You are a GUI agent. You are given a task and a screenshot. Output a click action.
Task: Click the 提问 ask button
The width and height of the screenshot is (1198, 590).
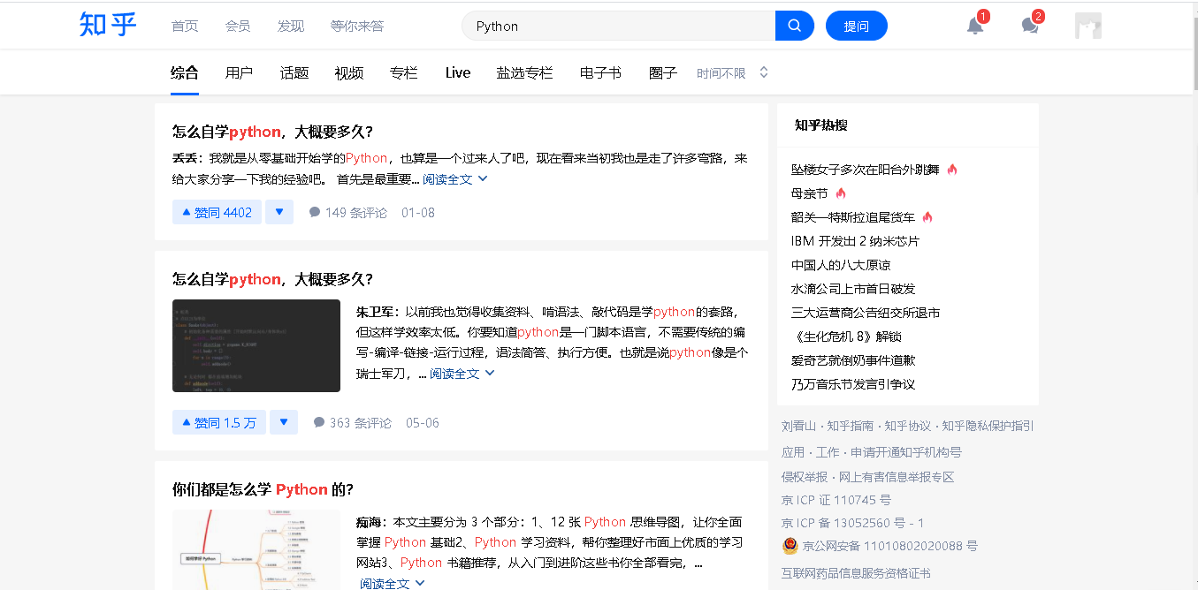(x=856, y=26)
